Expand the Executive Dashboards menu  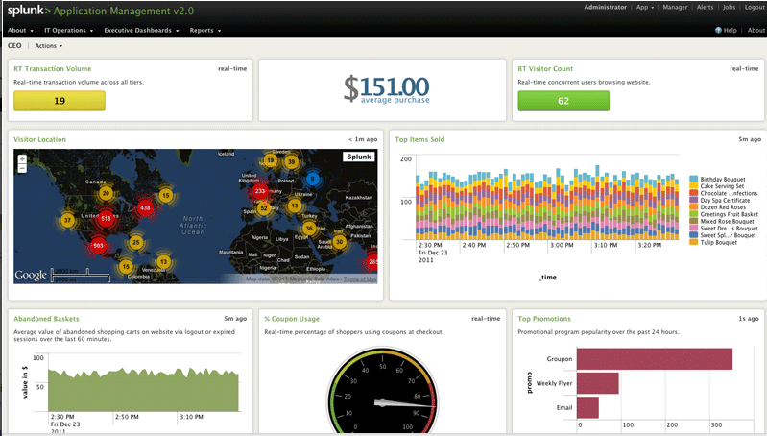(141, 31)
